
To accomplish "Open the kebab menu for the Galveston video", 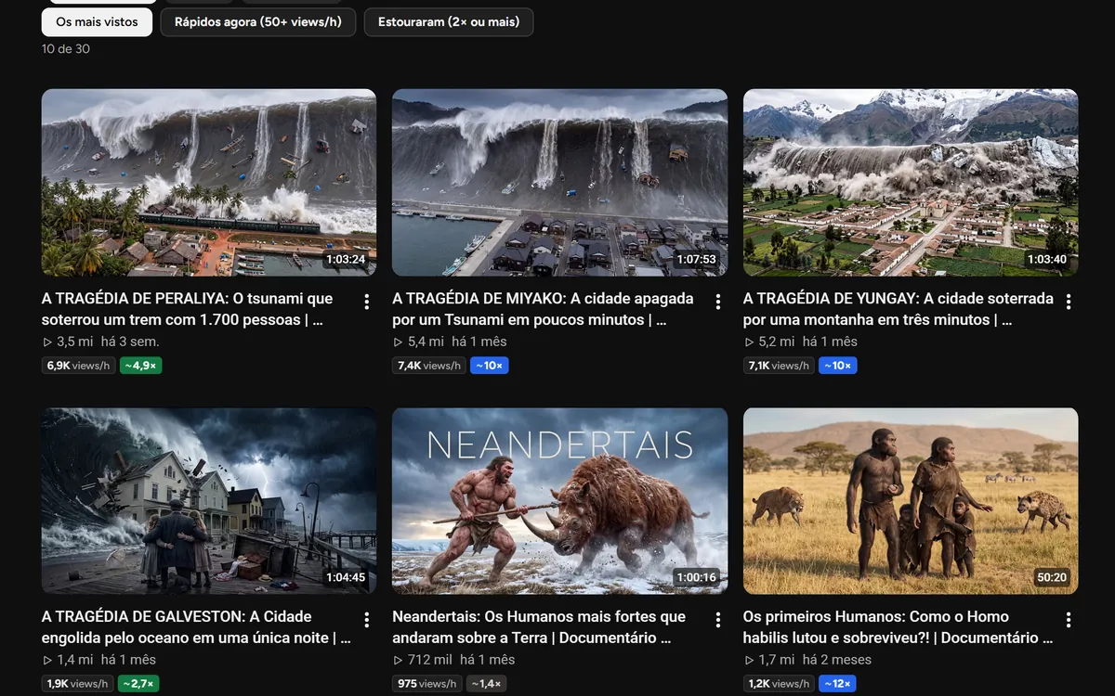I will 367,620.
